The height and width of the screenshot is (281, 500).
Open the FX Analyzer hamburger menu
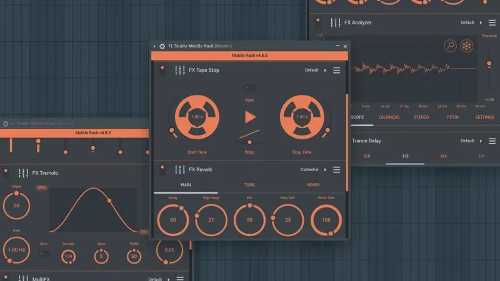pos(492,22)
